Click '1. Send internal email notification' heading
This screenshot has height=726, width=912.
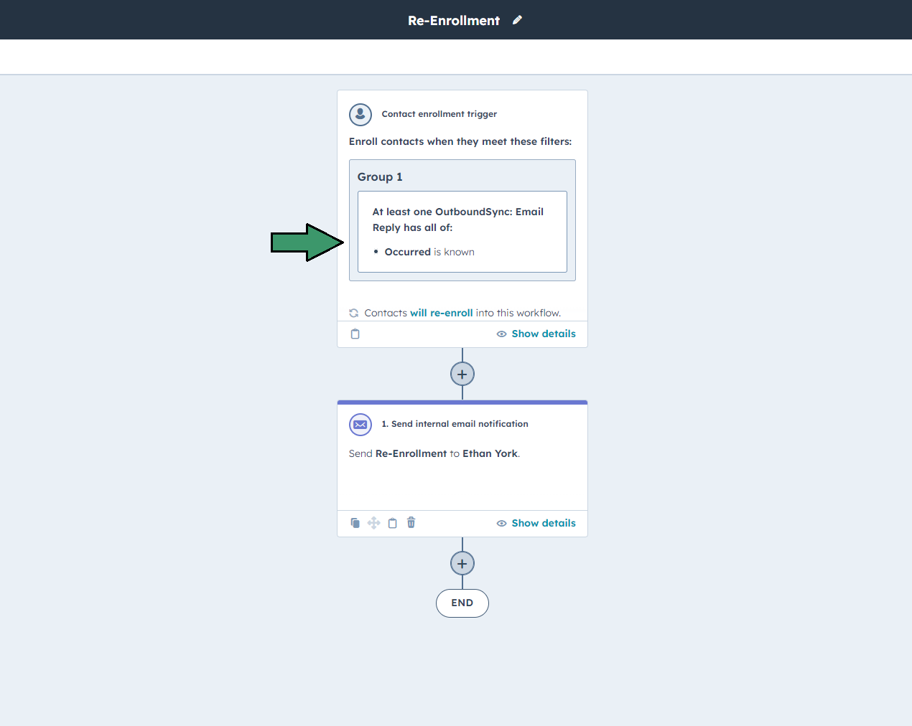click(455, 424)
